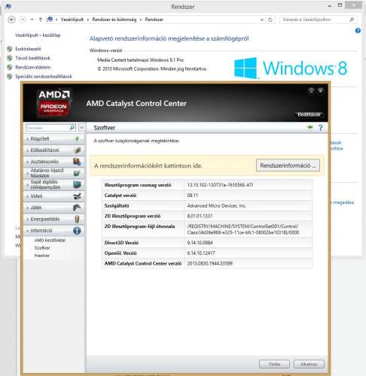Click shield icon beside Rendszervédelem

click(x=10, y=67)
